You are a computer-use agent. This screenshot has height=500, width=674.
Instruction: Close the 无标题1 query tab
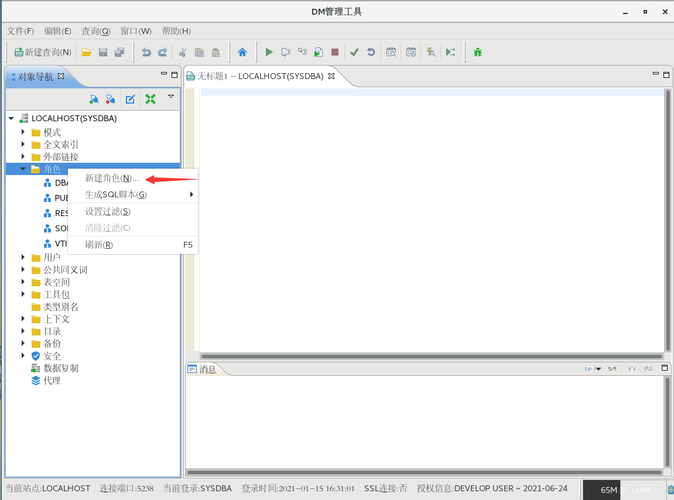click(x=331, y=76)
